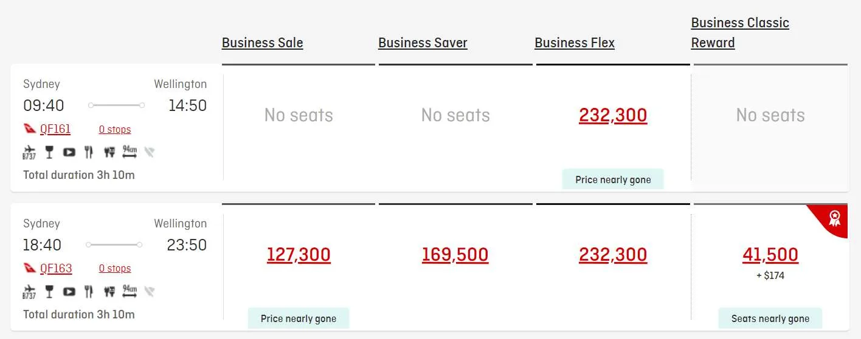
Task: Select the 41,500 Classic Reward fare
Action: 770,255
